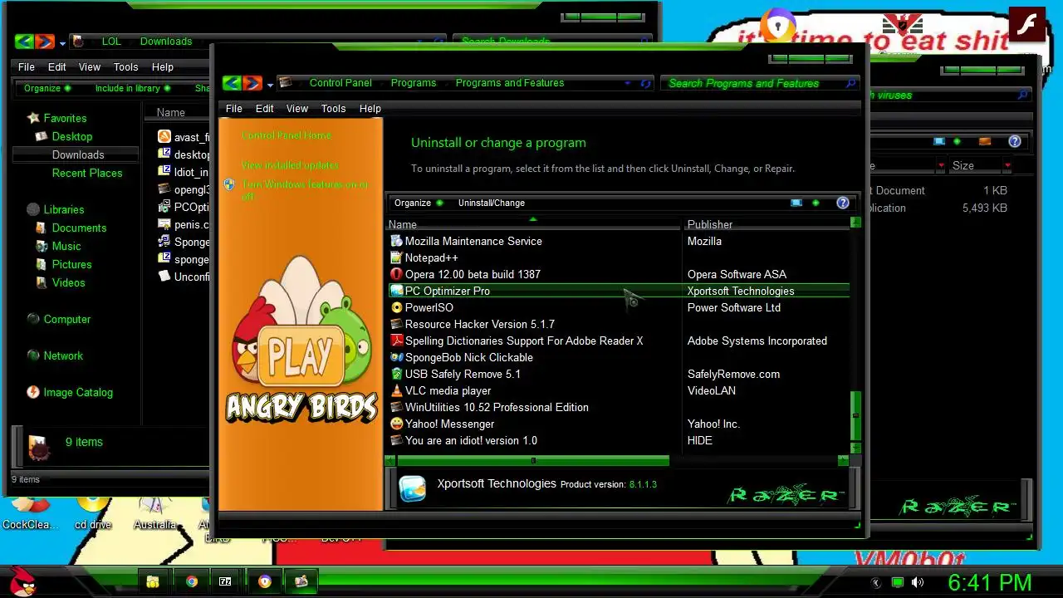The width and height of the screenshot is (1063, 598).
Task: Open the 7z taskbar icon
Action: click(225, 581)
